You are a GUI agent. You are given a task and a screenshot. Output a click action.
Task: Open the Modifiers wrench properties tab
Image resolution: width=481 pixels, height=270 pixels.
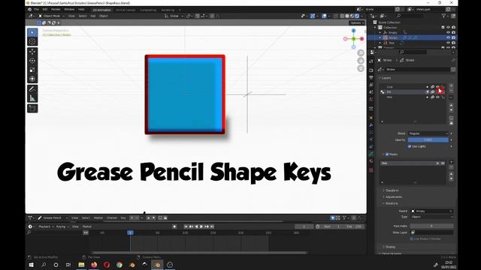(x=371, y=125)
